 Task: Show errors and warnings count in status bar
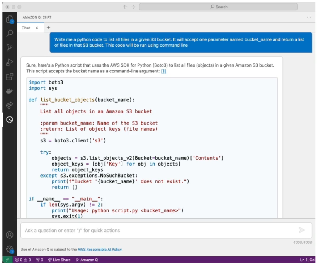[x=23, y=260]
